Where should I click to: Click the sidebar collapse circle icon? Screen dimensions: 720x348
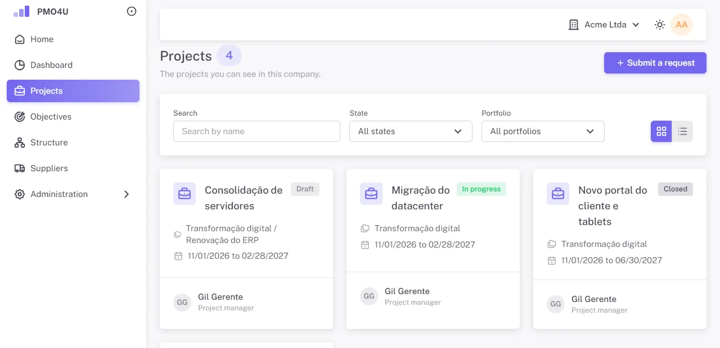(132, 11)
